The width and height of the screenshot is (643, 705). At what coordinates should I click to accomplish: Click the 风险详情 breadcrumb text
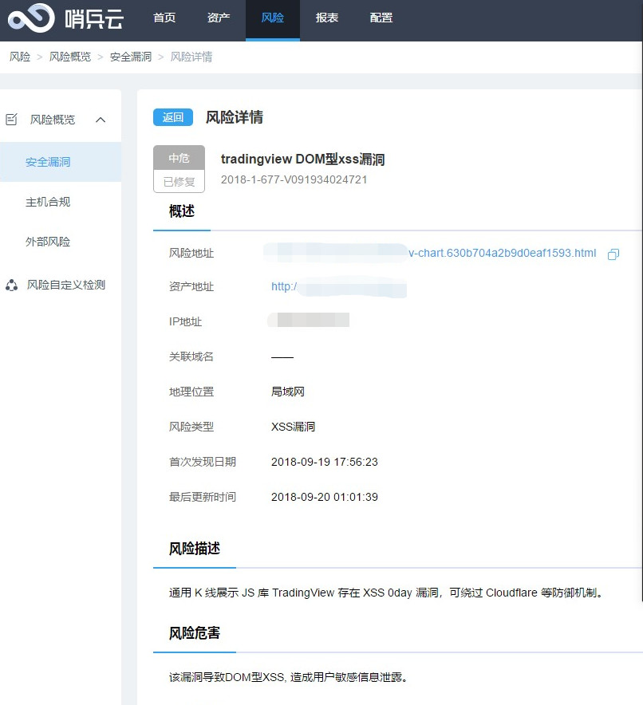click(191, 57)
